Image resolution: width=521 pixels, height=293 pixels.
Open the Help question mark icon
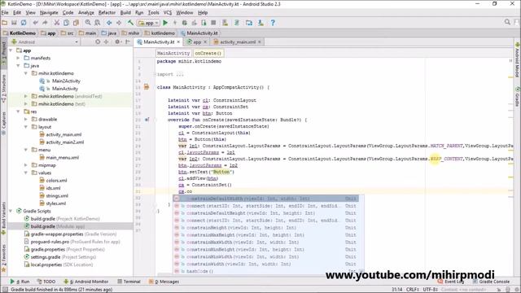(273, 23)
